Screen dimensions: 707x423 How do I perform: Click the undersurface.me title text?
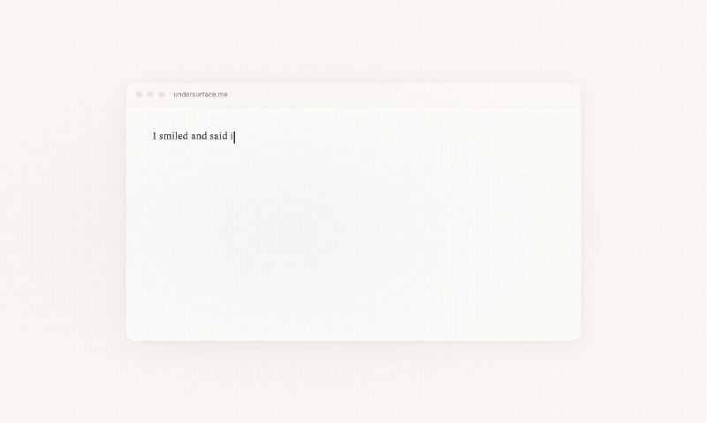tap(201, 94)
